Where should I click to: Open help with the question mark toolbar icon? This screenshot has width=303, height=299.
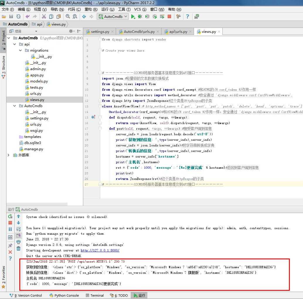pos(188,17)
